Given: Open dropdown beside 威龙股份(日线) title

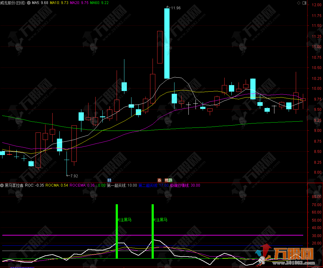Looking at the screenshot, I should click(x=29, y=3).
